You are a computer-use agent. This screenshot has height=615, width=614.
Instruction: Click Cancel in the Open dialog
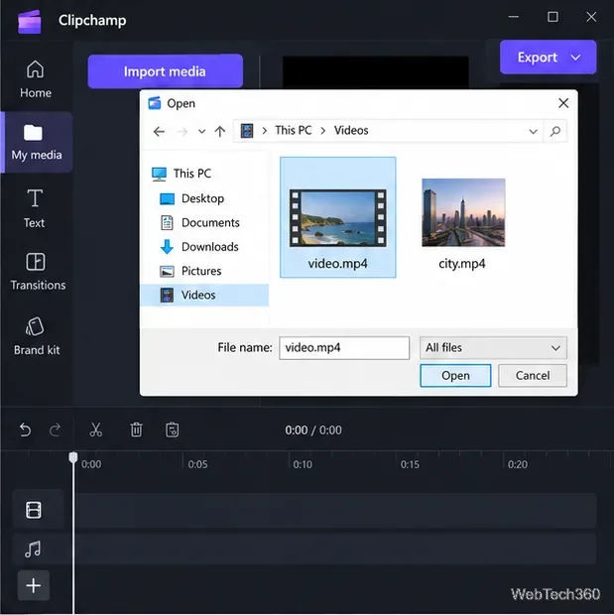pyautogui.click(x=533, y=375)
